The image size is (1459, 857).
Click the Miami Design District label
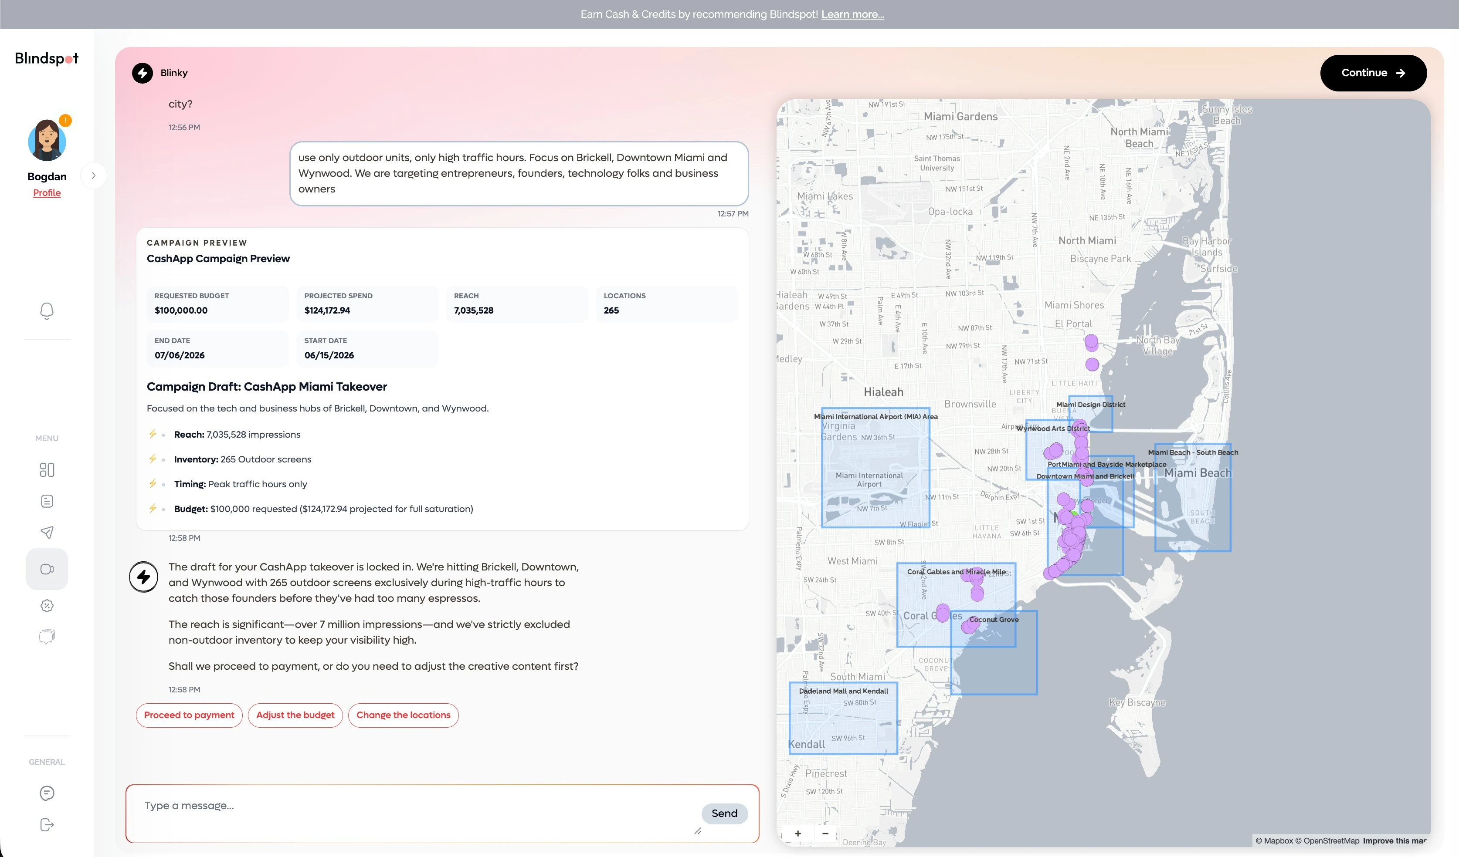point(1090,405)
